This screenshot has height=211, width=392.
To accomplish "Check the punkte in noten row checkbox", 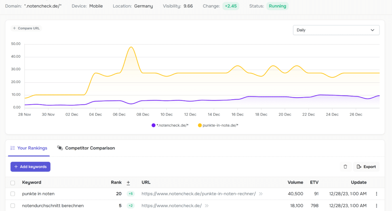I will tap(13, 194).
